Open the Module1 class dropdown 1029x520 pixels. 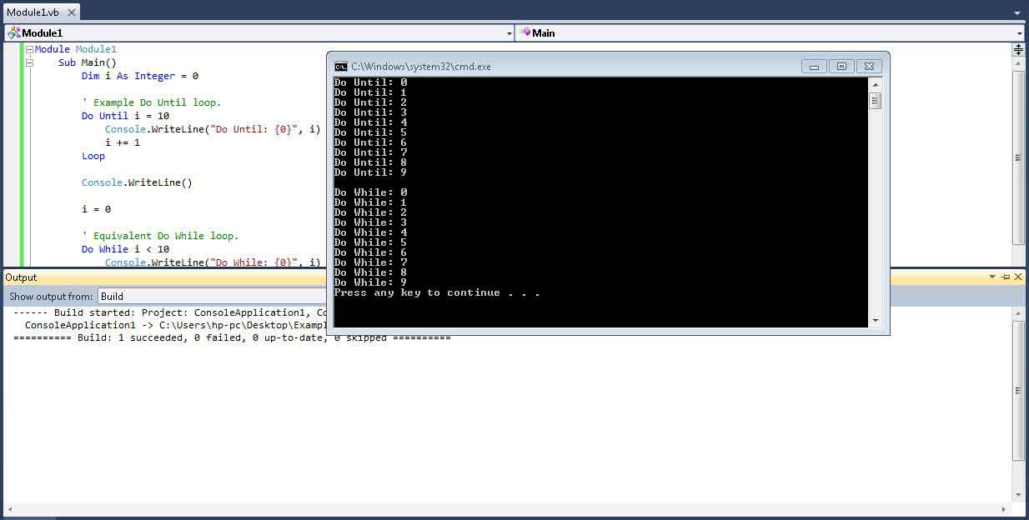[259, 32]
